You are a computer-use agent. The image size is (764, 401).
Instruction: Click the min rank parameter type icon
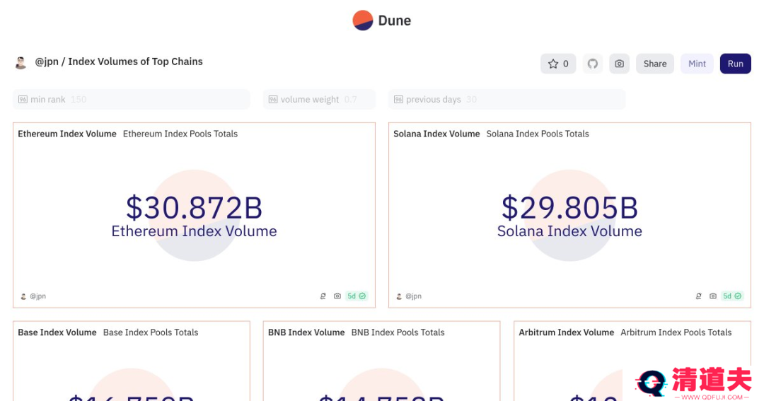pyautogui.click(x=23, y=100)
